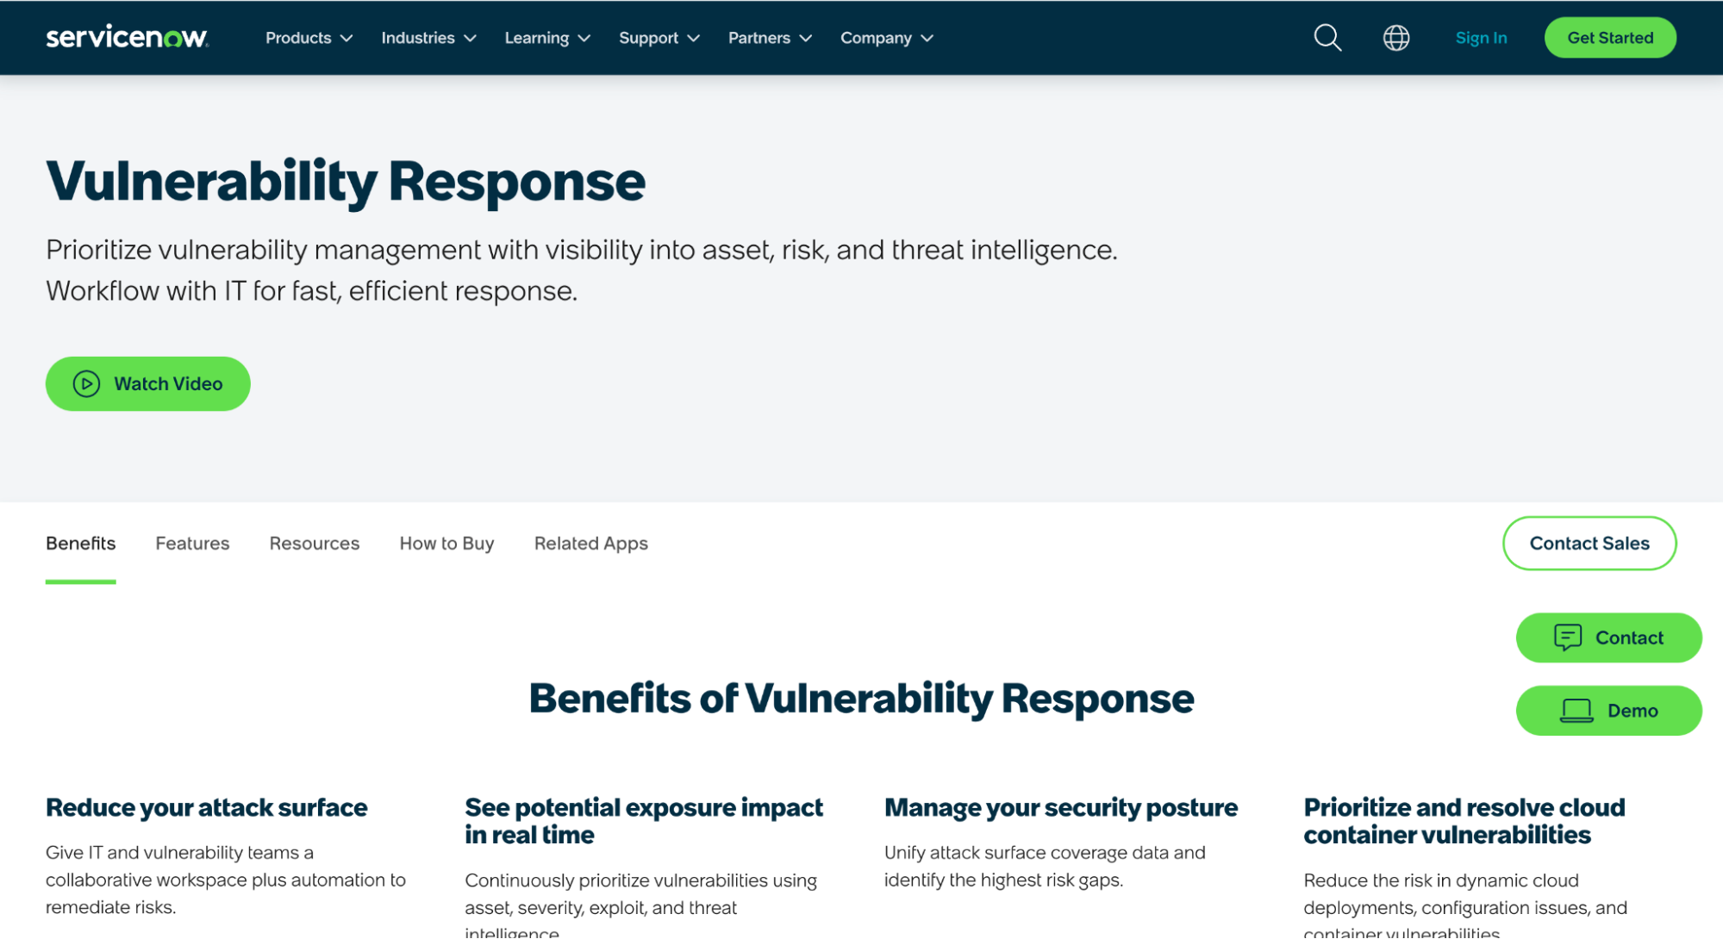Switch to the Features tab
1723x939 pixels.
(192, 543)
